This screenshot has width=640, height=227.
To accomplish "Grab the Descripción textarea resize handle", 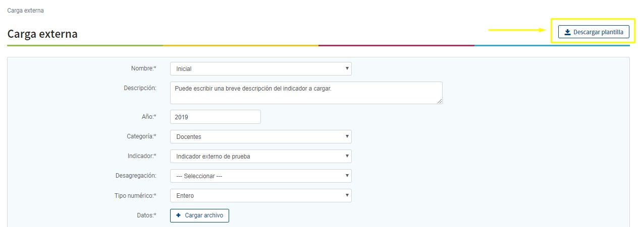I will click(440, 101).
